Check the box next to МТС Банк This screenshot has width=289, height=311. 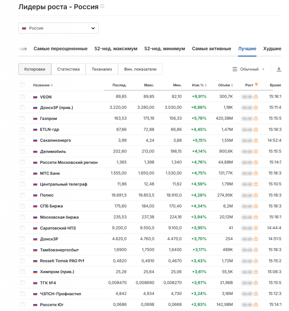pos(22,173)
